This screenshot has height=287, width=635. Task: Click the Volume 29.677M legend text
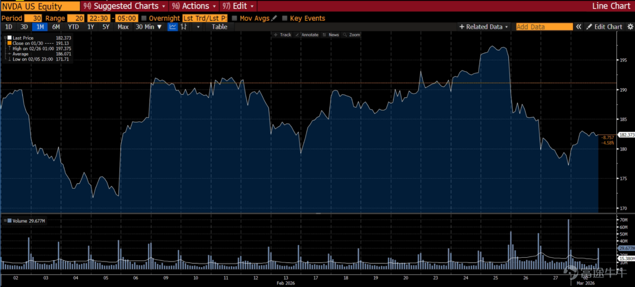point(29,221)
